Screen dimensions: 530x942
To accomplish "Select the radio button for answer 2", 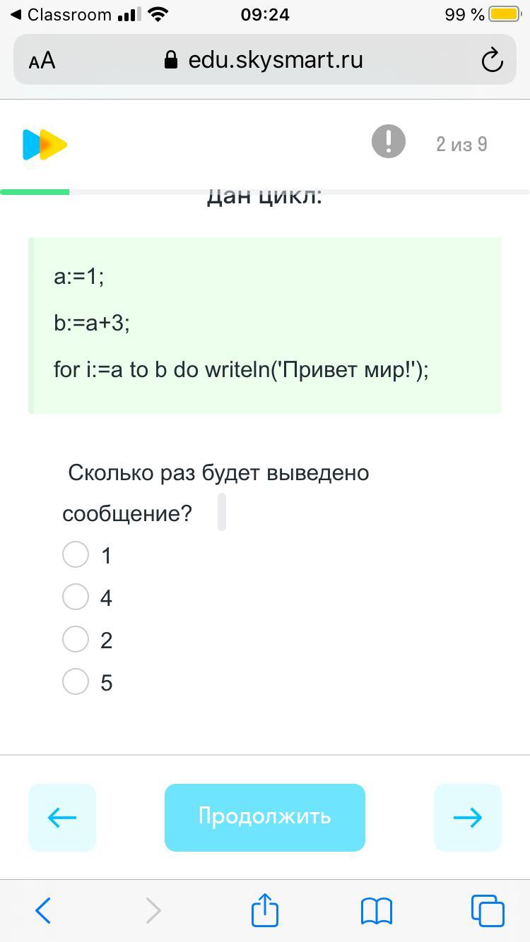I will point(76,639).
